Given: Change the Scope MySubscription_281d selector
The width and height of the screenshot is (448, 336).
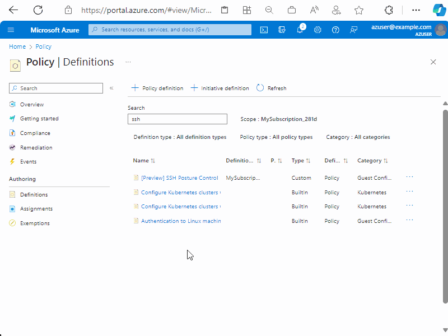Looking at the screenshot, I should (278, 119).
